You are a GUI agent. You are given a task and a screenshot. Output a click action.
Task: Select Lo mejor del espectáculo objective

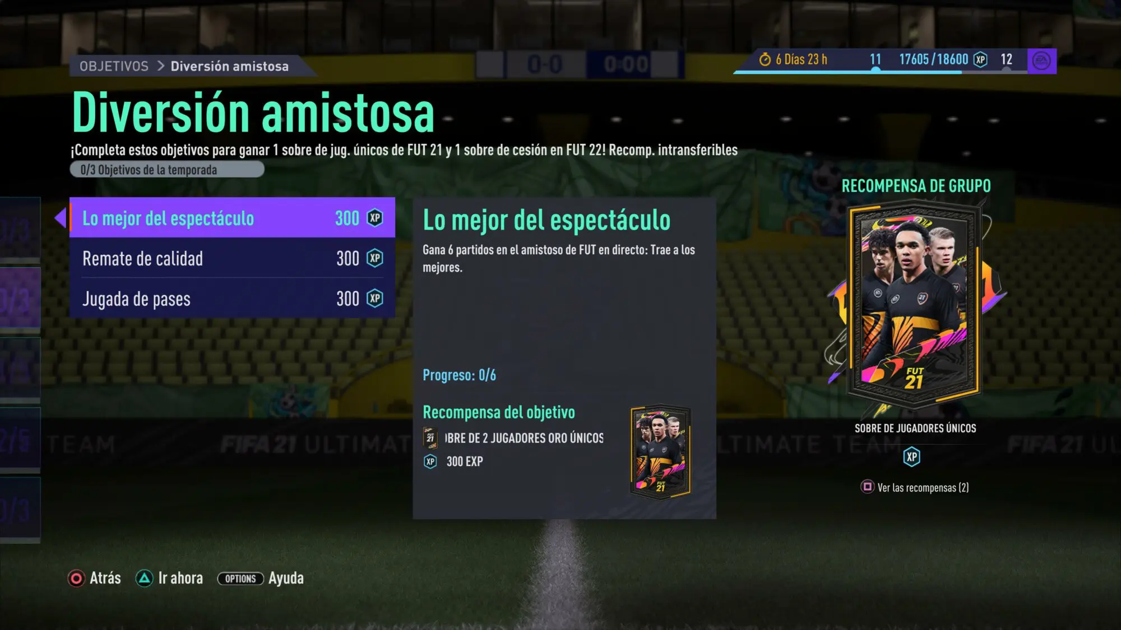click(x=232, y=217)
